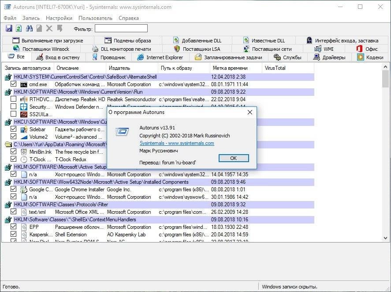Click the Delete X toolbar icon
Image resolution: width=391 pixels, height=292 pixels.
[49, 29]
